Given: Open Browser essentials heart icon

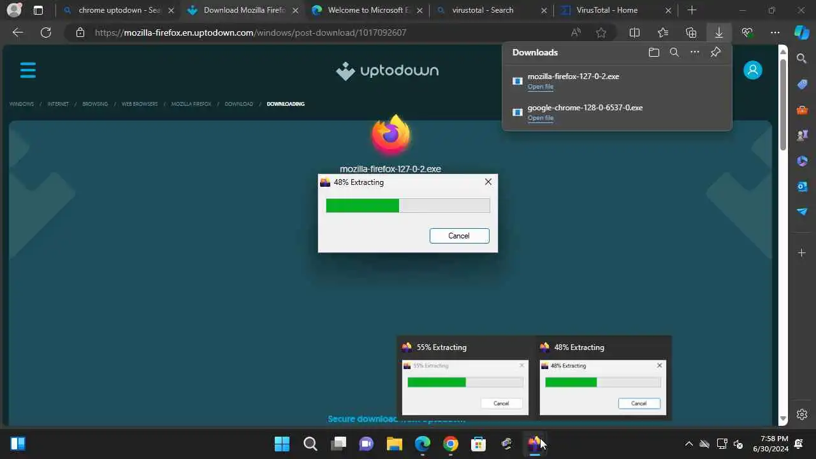Looking at the screenshot, I should point(747,33).
